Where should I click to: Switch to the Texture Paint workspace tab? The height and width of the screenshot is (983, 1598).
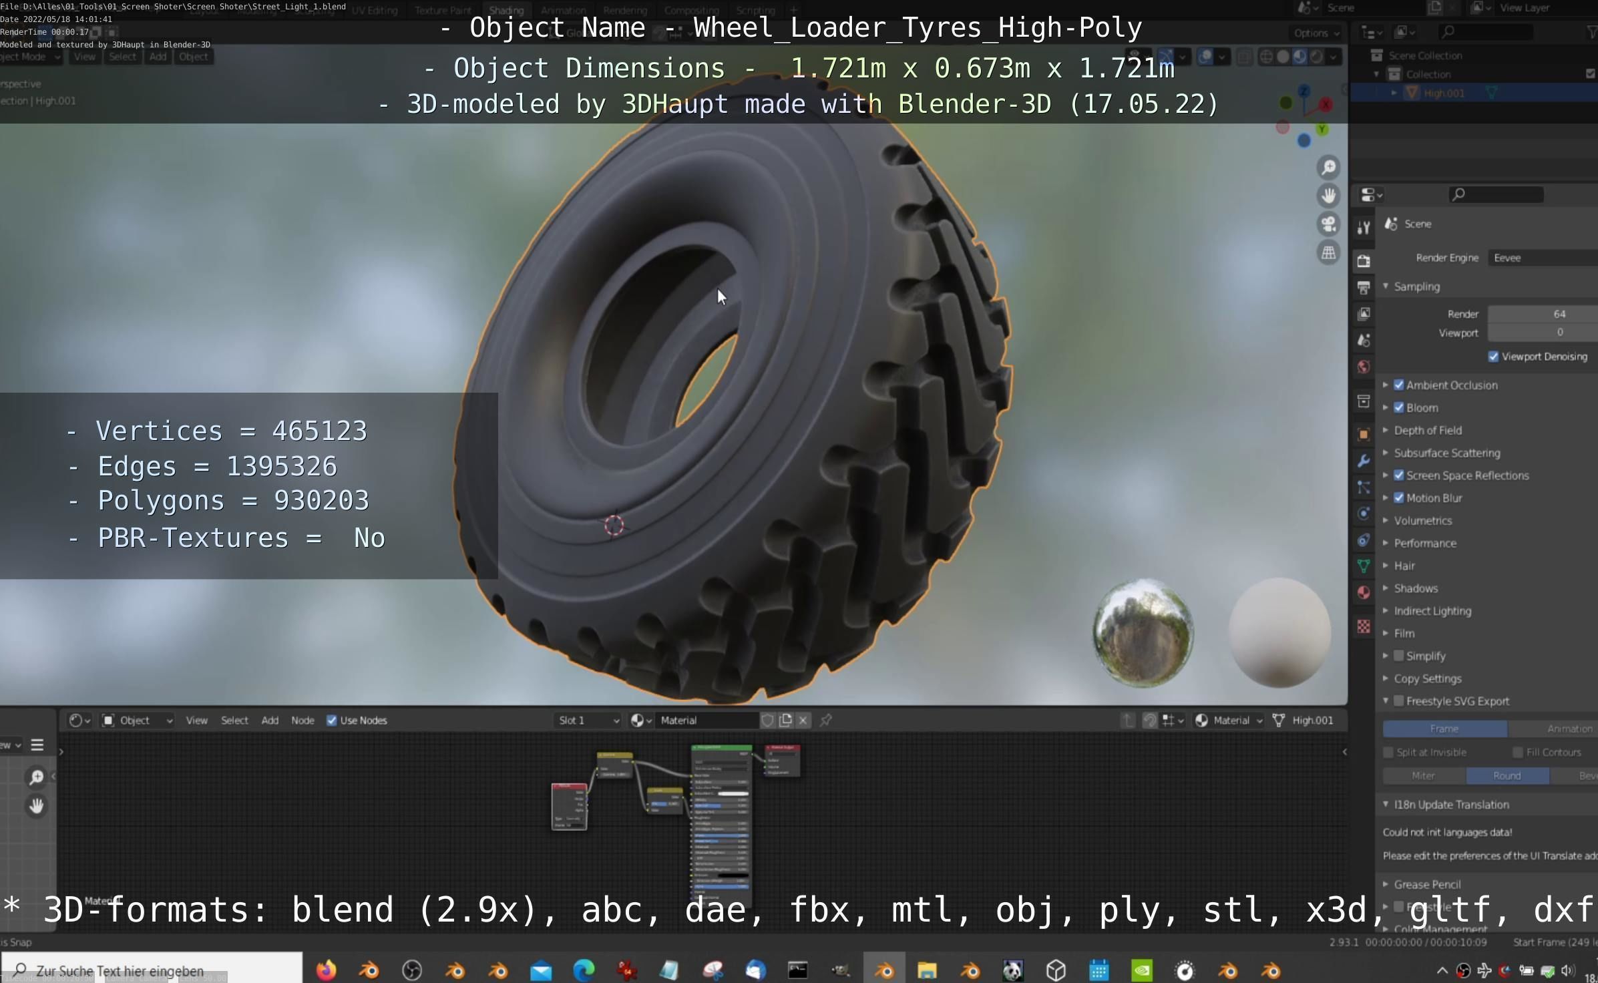pyautogui.click(x=443, y=10)
